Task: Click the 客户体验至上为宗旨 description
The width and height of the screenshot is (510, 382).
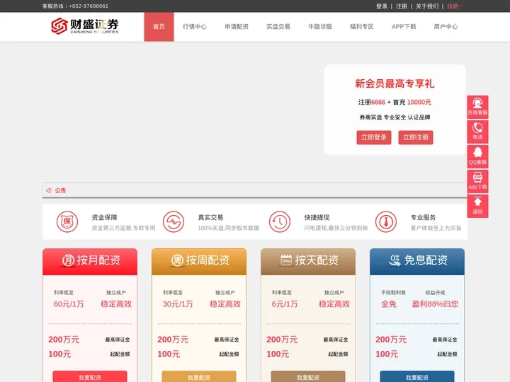Action: click(x=436, y=228)
